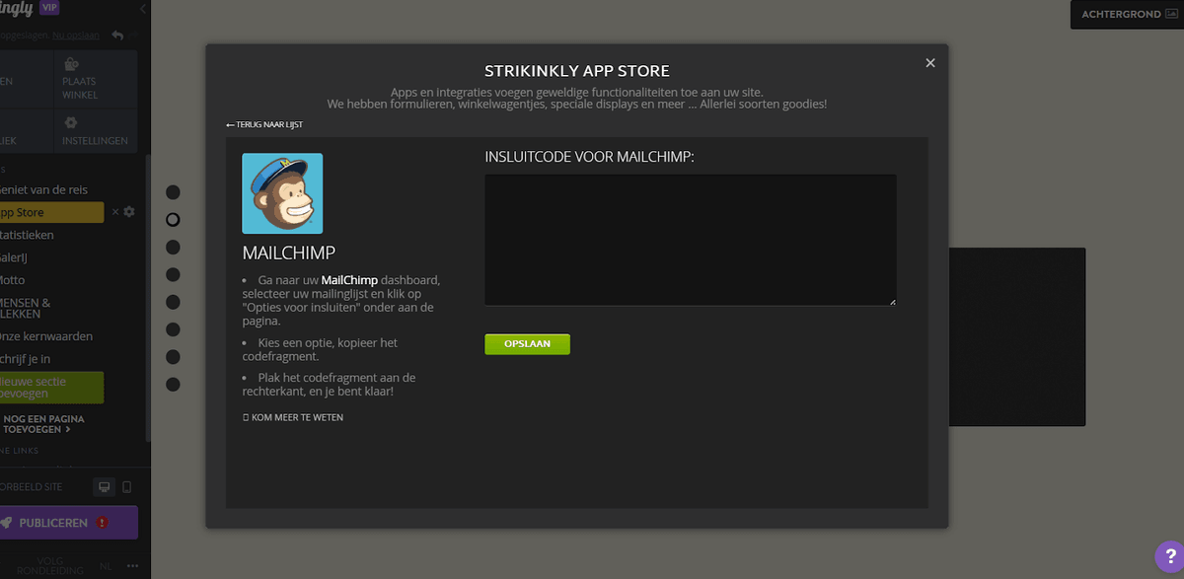
Task: Open the three-dots more menu at bottom
Action: (x=133, y=566)
